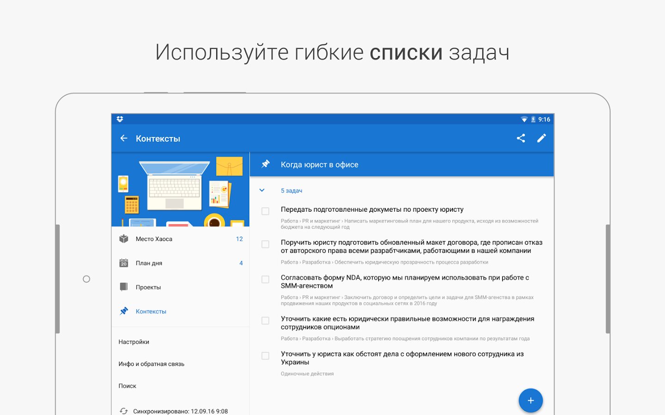Tap the План дня calendar icon
Screen dimensions: 665x415
tap(124, 263)
